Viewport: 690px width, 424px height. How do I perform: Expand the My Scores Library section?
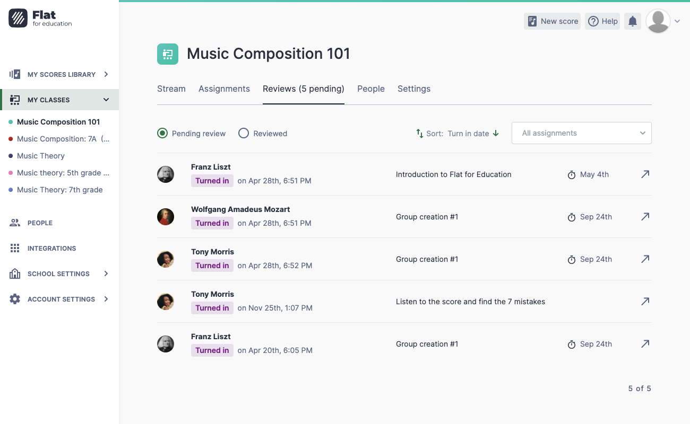pyautogui.click(x=106, y=74)
